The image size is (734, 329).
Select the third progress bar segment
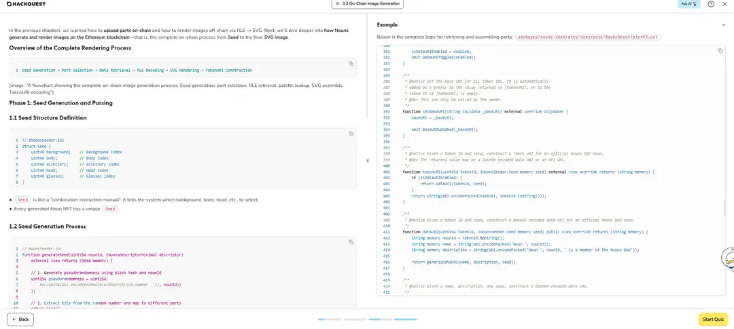click(x=380, y=319)
